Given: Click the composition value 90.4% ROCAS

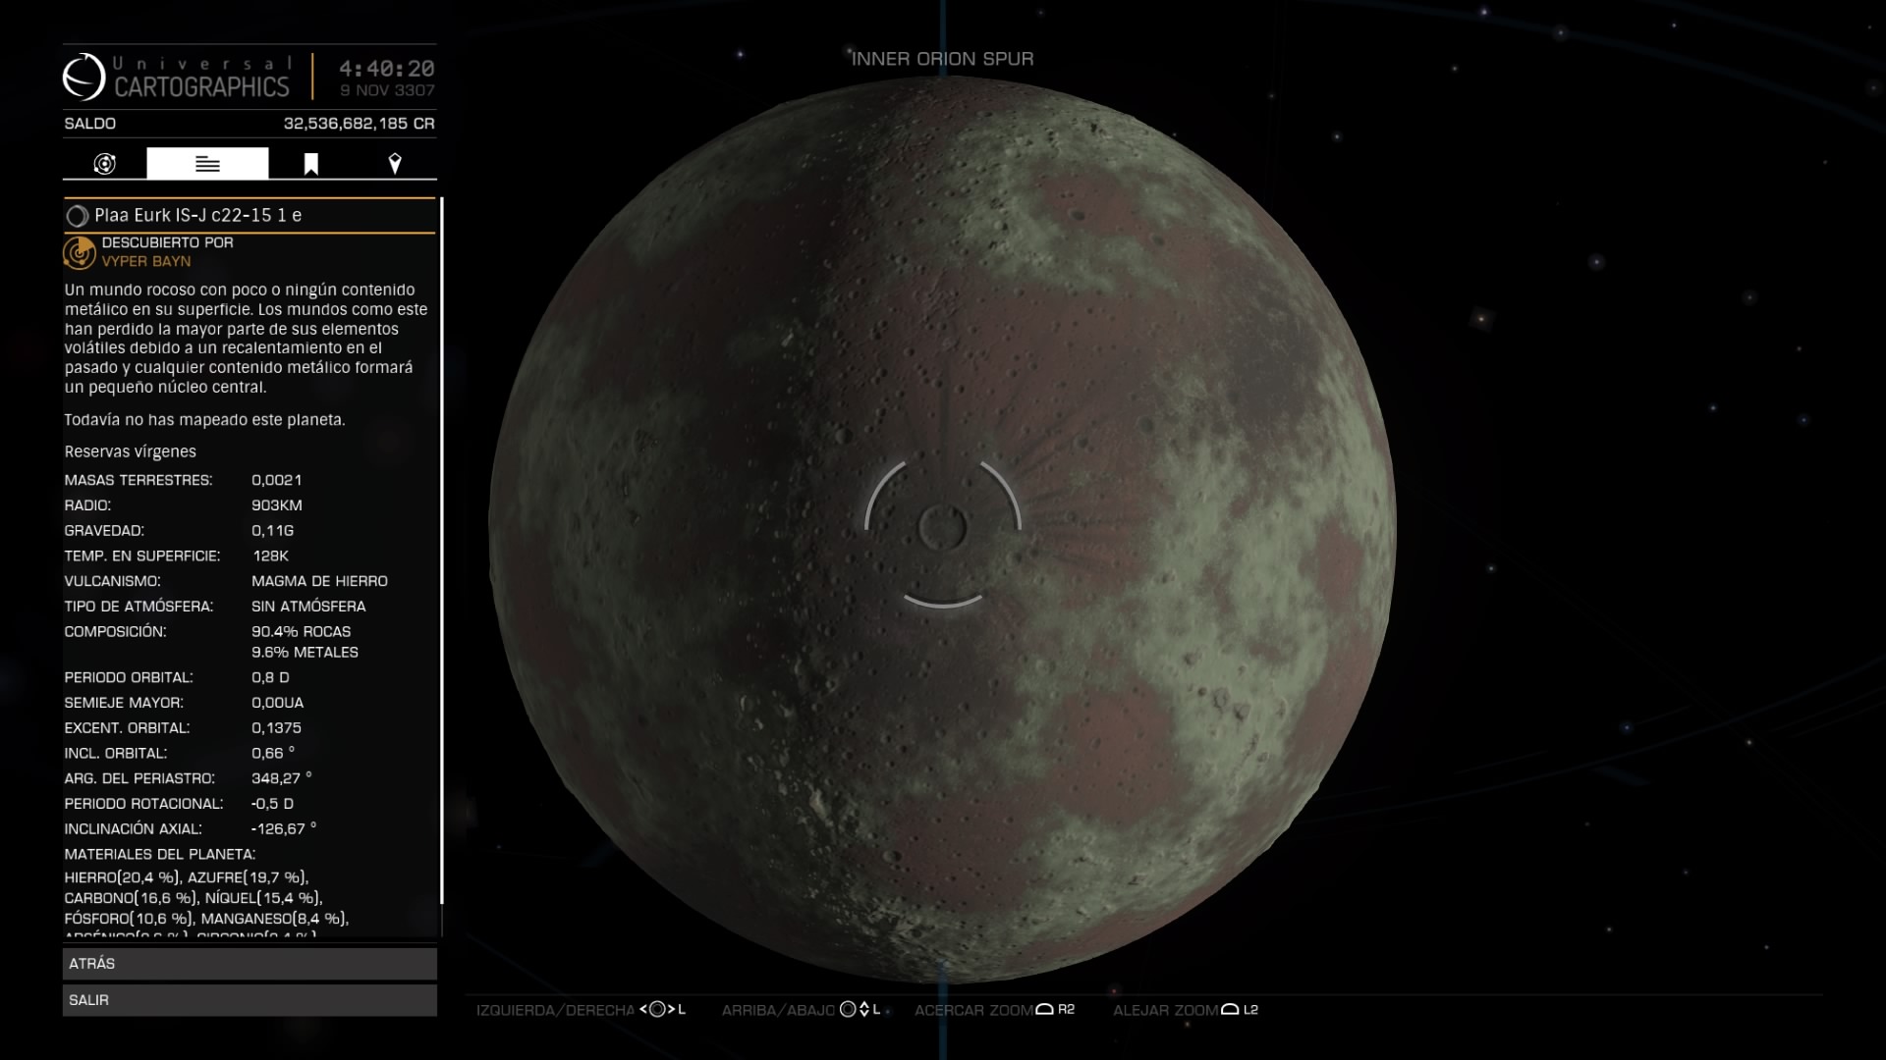Looking at the screenshot, I should point(301,632).
